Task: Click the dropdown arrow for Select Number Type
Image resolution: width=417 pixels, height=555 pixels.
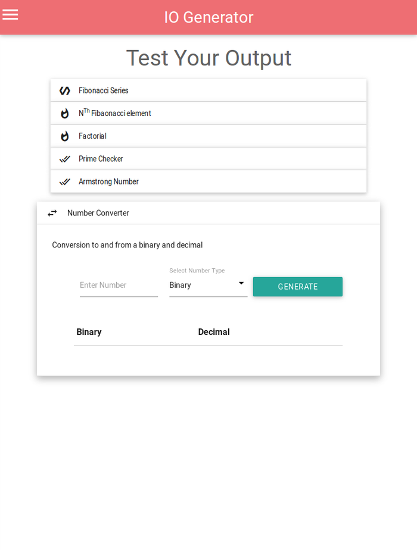Action: coord(241,284)
